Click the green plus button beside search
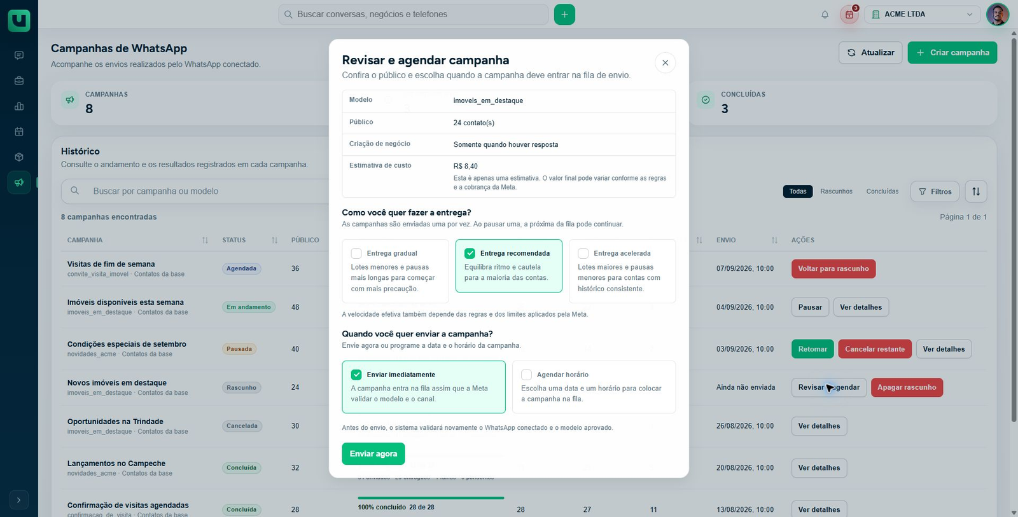The height and width of the screenshot is (517, 1018). click(x=564, y=15)
